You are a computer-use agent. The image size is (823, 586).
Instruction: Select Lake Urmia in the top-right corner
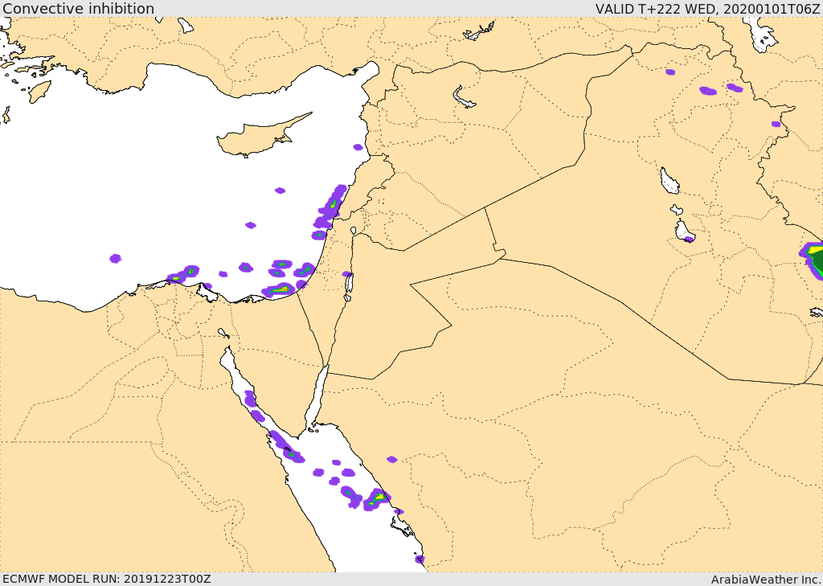coord(760,35)
